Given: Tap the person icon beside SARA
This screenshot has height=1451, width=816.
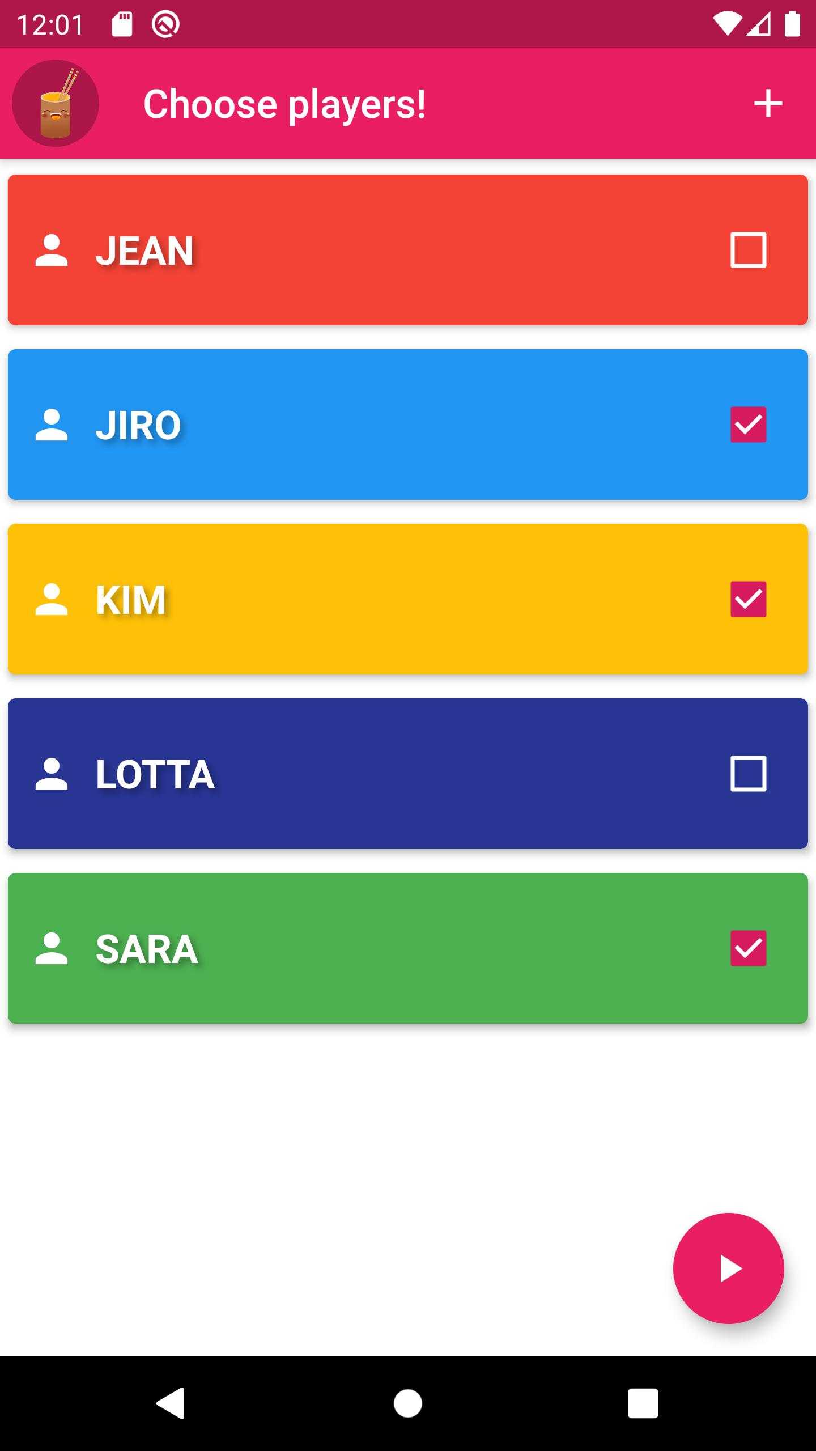Looking at the screenshot, I should pos(52,948).
